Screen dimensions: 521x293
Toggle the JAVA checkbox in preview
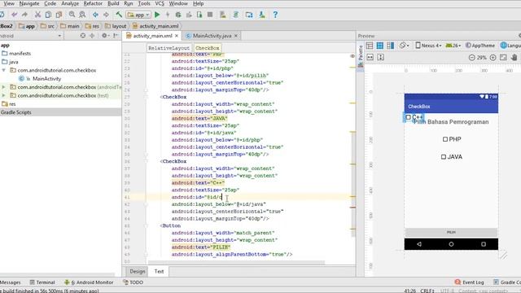444,157
